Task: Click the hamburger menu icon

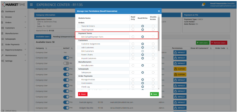Action: click(x=31, y=5)
